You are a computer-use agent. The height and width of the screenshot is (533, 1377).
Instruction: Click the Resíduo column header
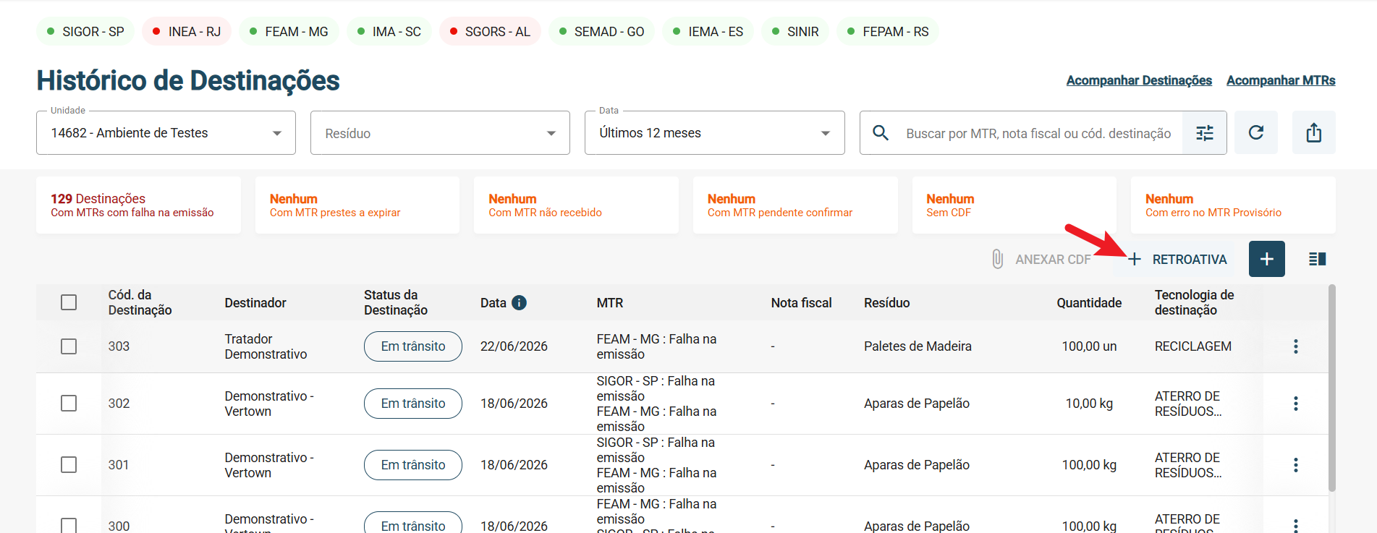coord(887,303)
